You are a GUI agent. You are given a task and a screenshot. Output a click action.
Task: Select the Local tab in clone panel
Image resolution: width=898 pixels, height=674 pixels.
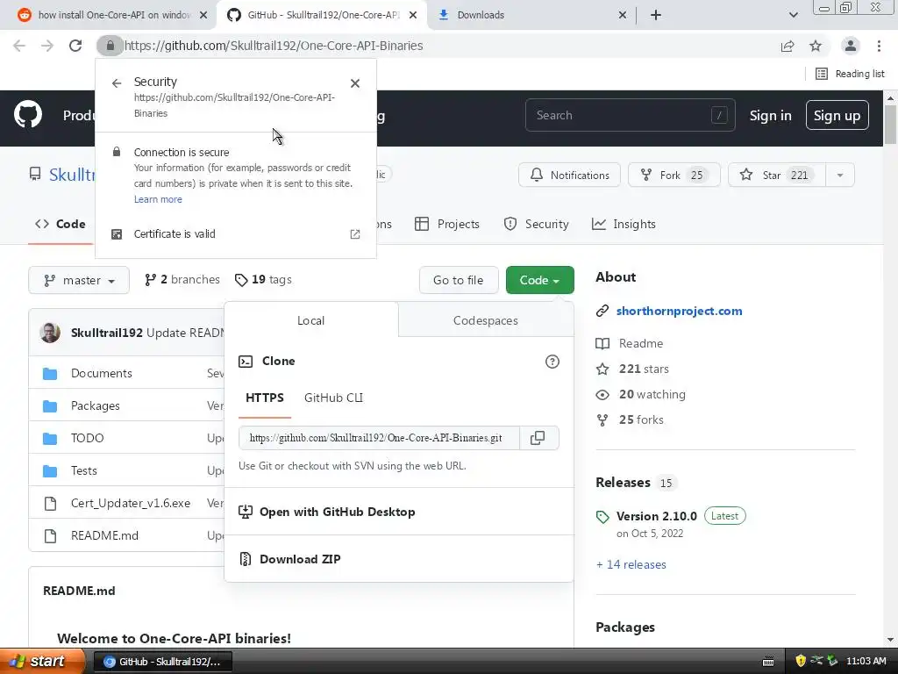(311, 320)
